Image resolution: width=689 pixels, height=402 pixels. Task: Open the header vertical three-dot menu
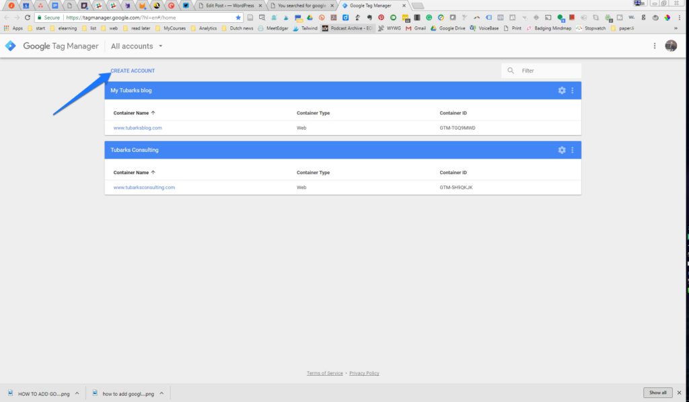pyautogui.click(x=655, y=46)
